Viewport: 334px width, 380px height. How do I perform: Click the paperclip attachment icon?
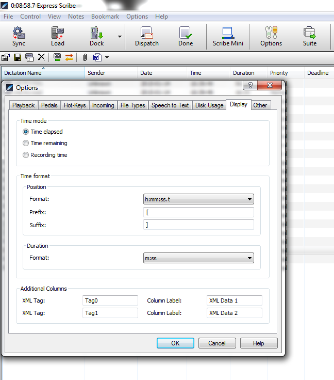click(x=85, y=57)
